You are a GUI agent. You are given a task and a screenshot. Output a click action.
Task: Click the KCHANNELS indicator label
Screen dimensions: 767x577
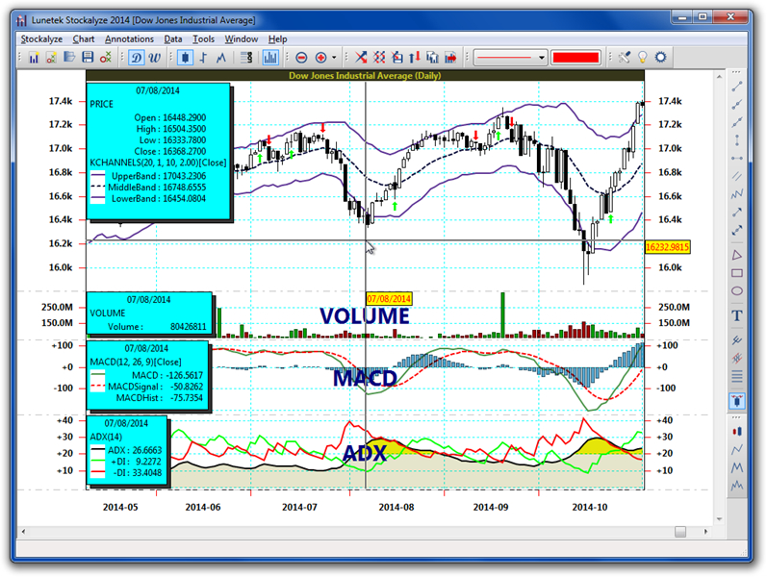(158, 163)
